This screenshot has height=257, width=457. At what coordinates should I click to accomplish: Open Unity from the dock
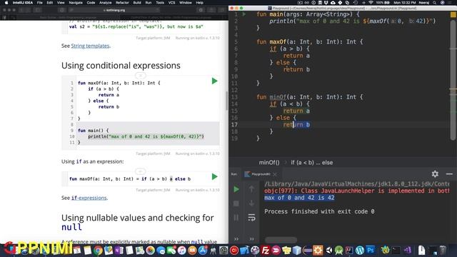point(328,251)
